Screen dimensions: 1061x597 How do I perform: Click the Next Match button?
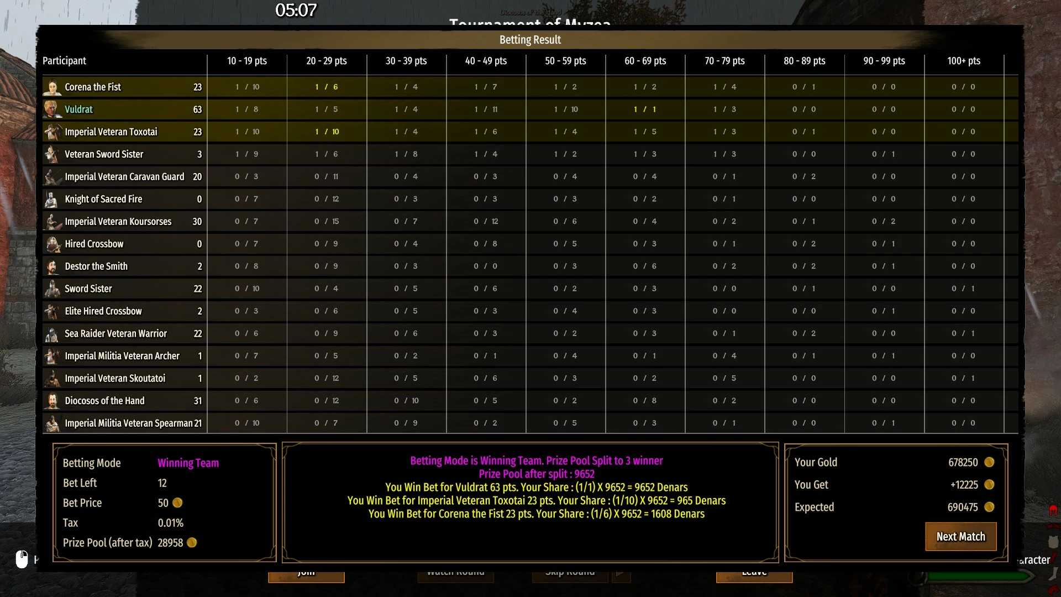pyautogui.click(x=961, y=537)
